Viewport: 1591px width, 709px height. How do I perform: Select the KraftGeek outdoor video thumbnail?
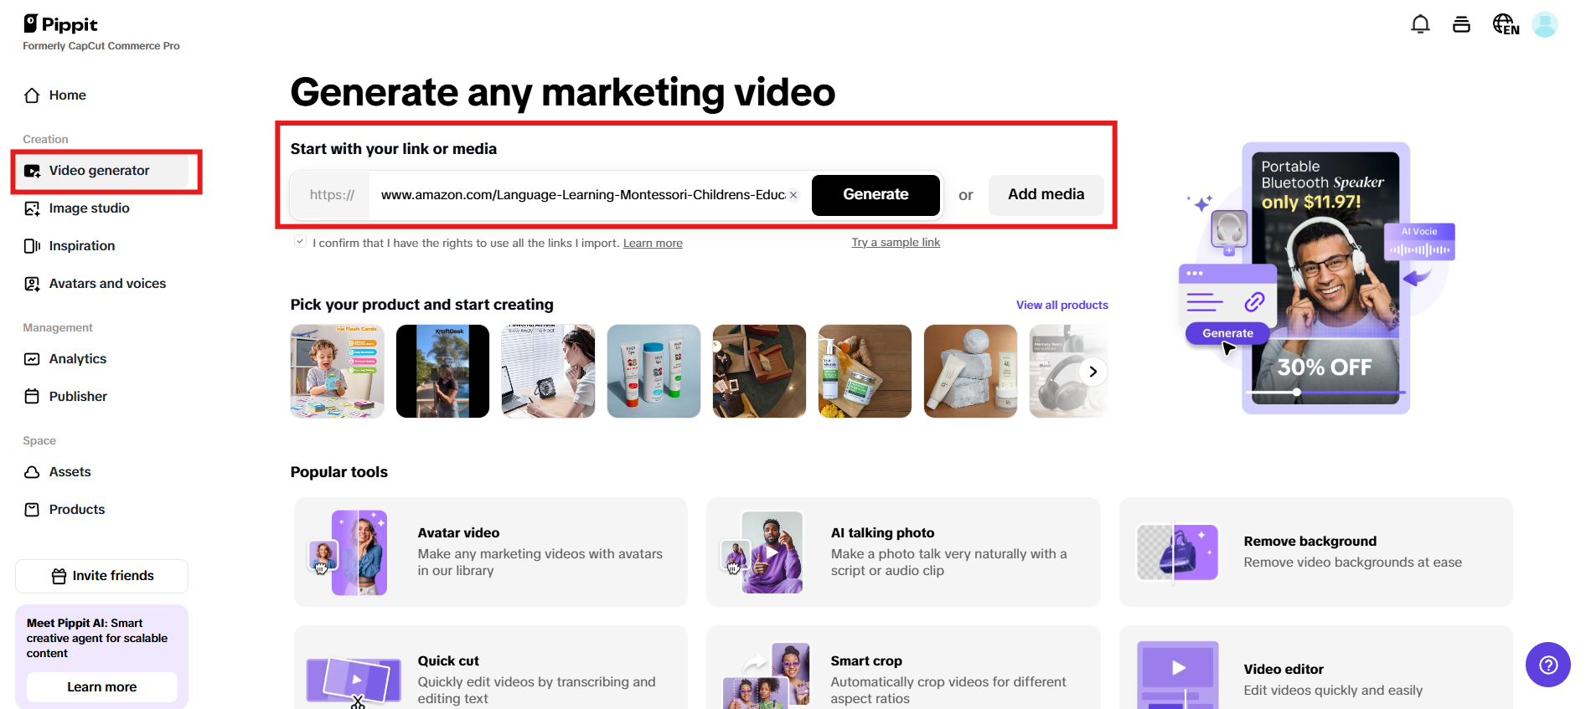pyautogui.click(x=442, y=372)
